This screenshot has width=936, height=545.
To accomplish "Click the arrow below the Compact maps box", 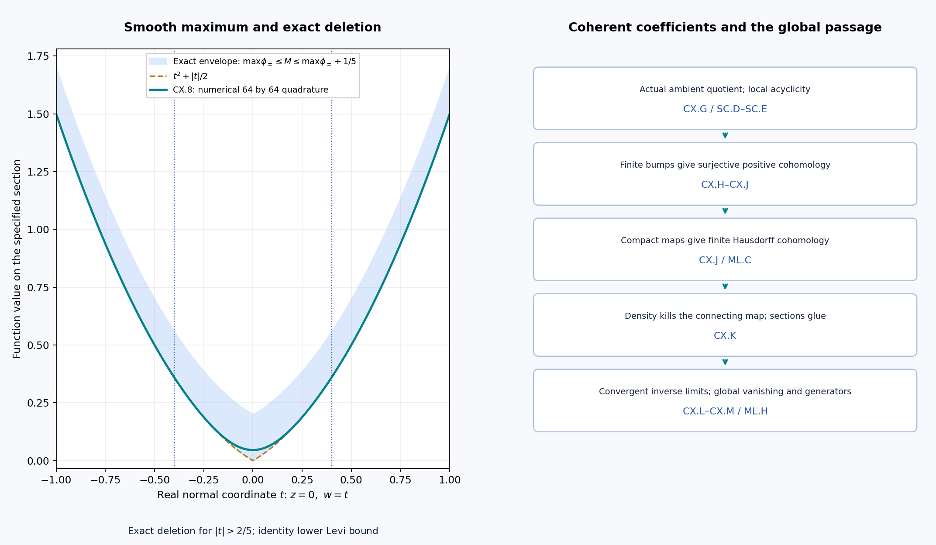I will pos(725,286).
